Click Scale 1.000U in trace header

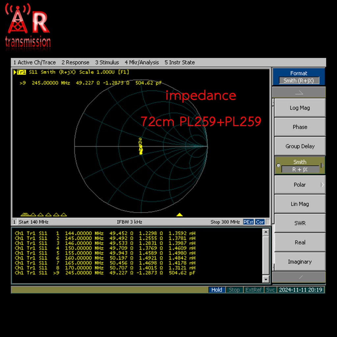97,72
